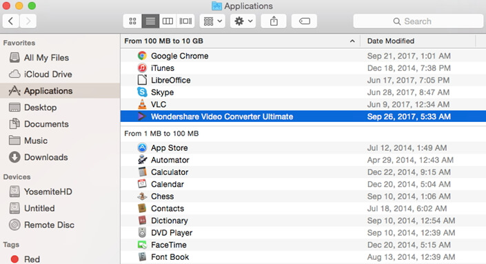Screen dimensions: 486x264
Task: Click the VLC cone icon
Action: [x=142, y=104]
